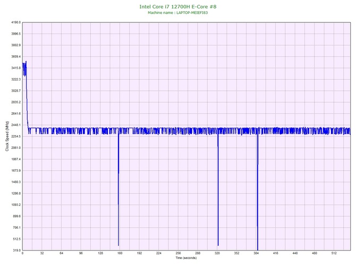
Task: Click the y-axis value 2061.0
Action: pos(16,148)
